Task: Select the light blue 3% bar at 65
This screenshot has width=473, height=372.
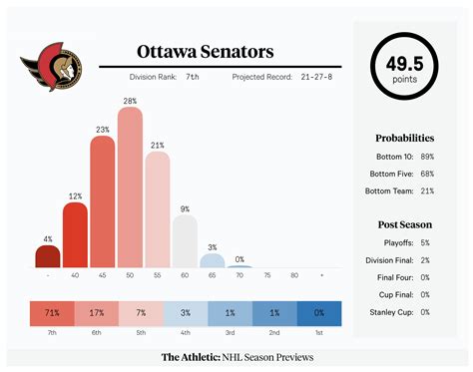Action: point(213,260)
